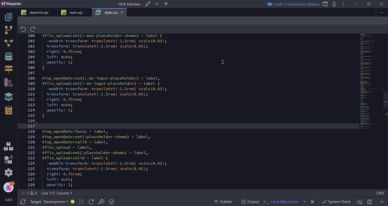388x206 pixels.
Task: Open the Local Web Server dropdown arrow
Action: point(304,202)
